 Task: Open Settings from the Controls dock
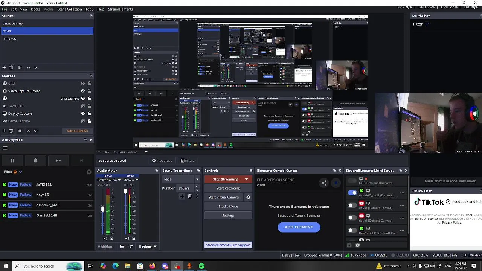228,215
